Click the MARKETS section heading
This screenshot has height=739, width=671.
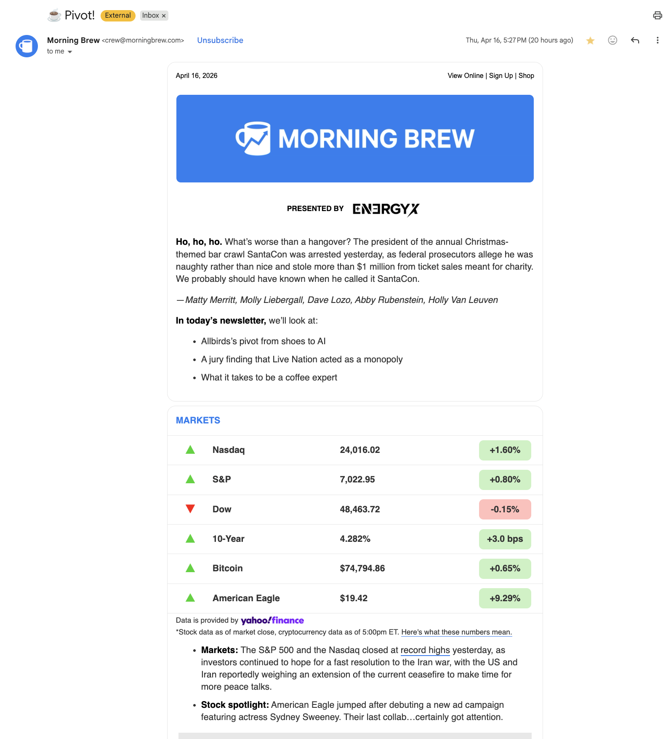(x=198, y=420)
